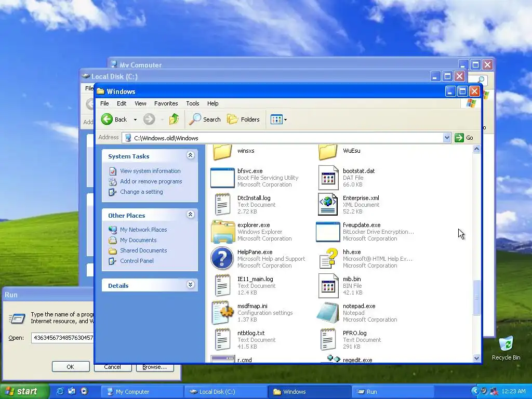The height and width of the screenshot is (399, 532).
Task: Launch Internet Explorer from Quick Launch
Action: (60, 391)
